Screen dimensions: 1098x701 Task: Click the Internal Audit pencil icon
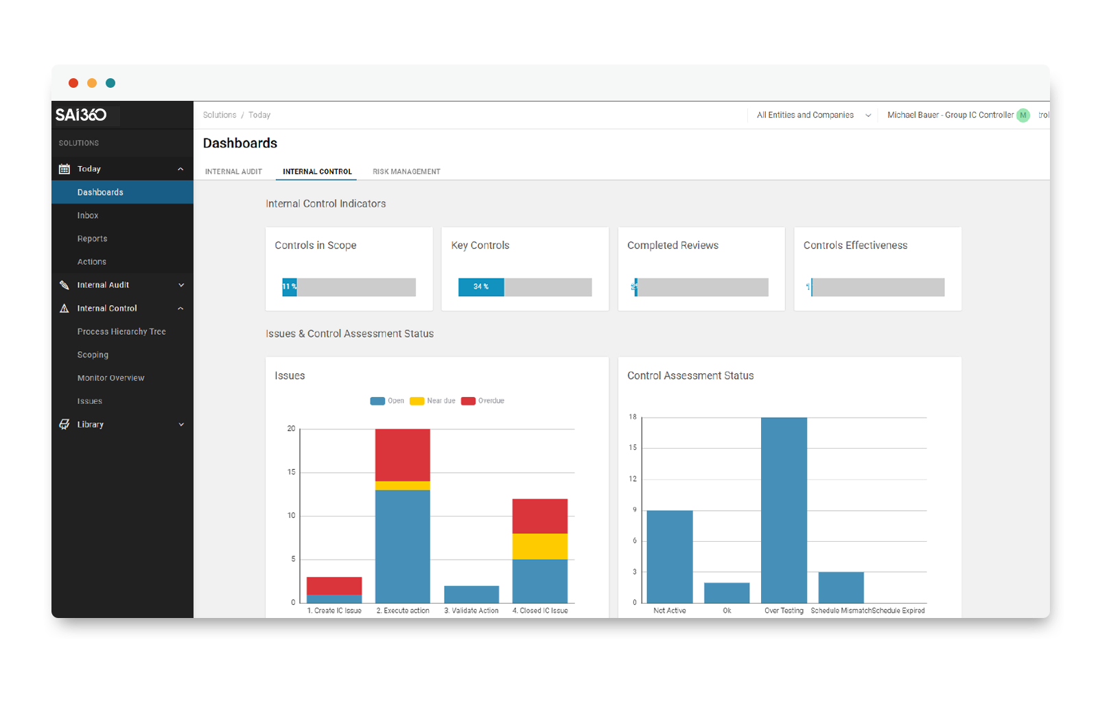[x=65, y=285]
